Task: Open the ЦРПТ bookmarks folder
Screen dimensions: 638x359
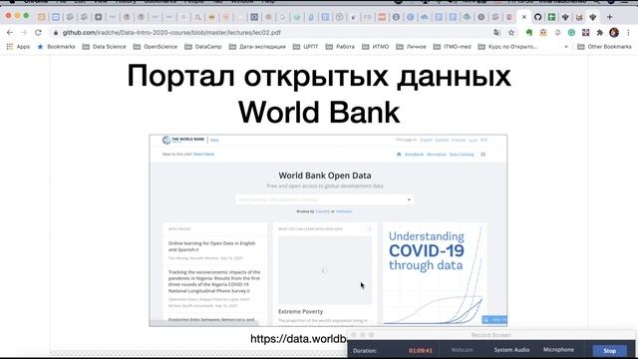Action: [306, 47]
